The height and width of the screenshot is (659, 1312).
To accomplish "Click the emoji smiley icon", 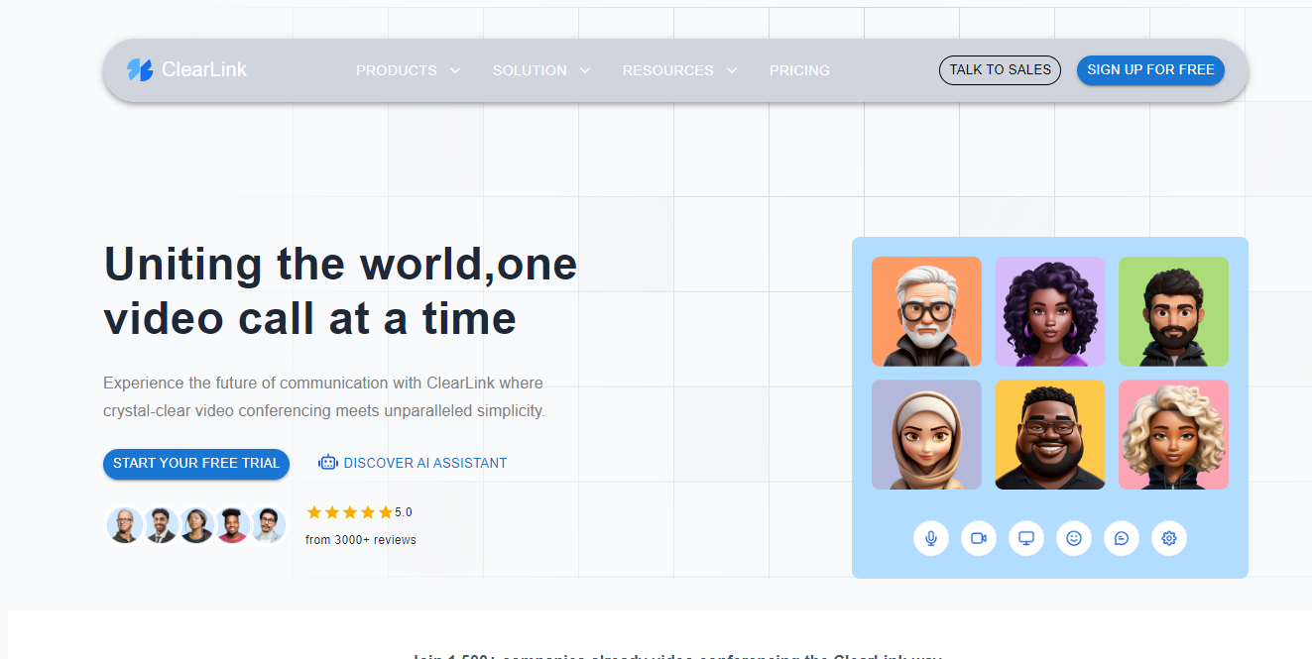I will (1074, 538).
